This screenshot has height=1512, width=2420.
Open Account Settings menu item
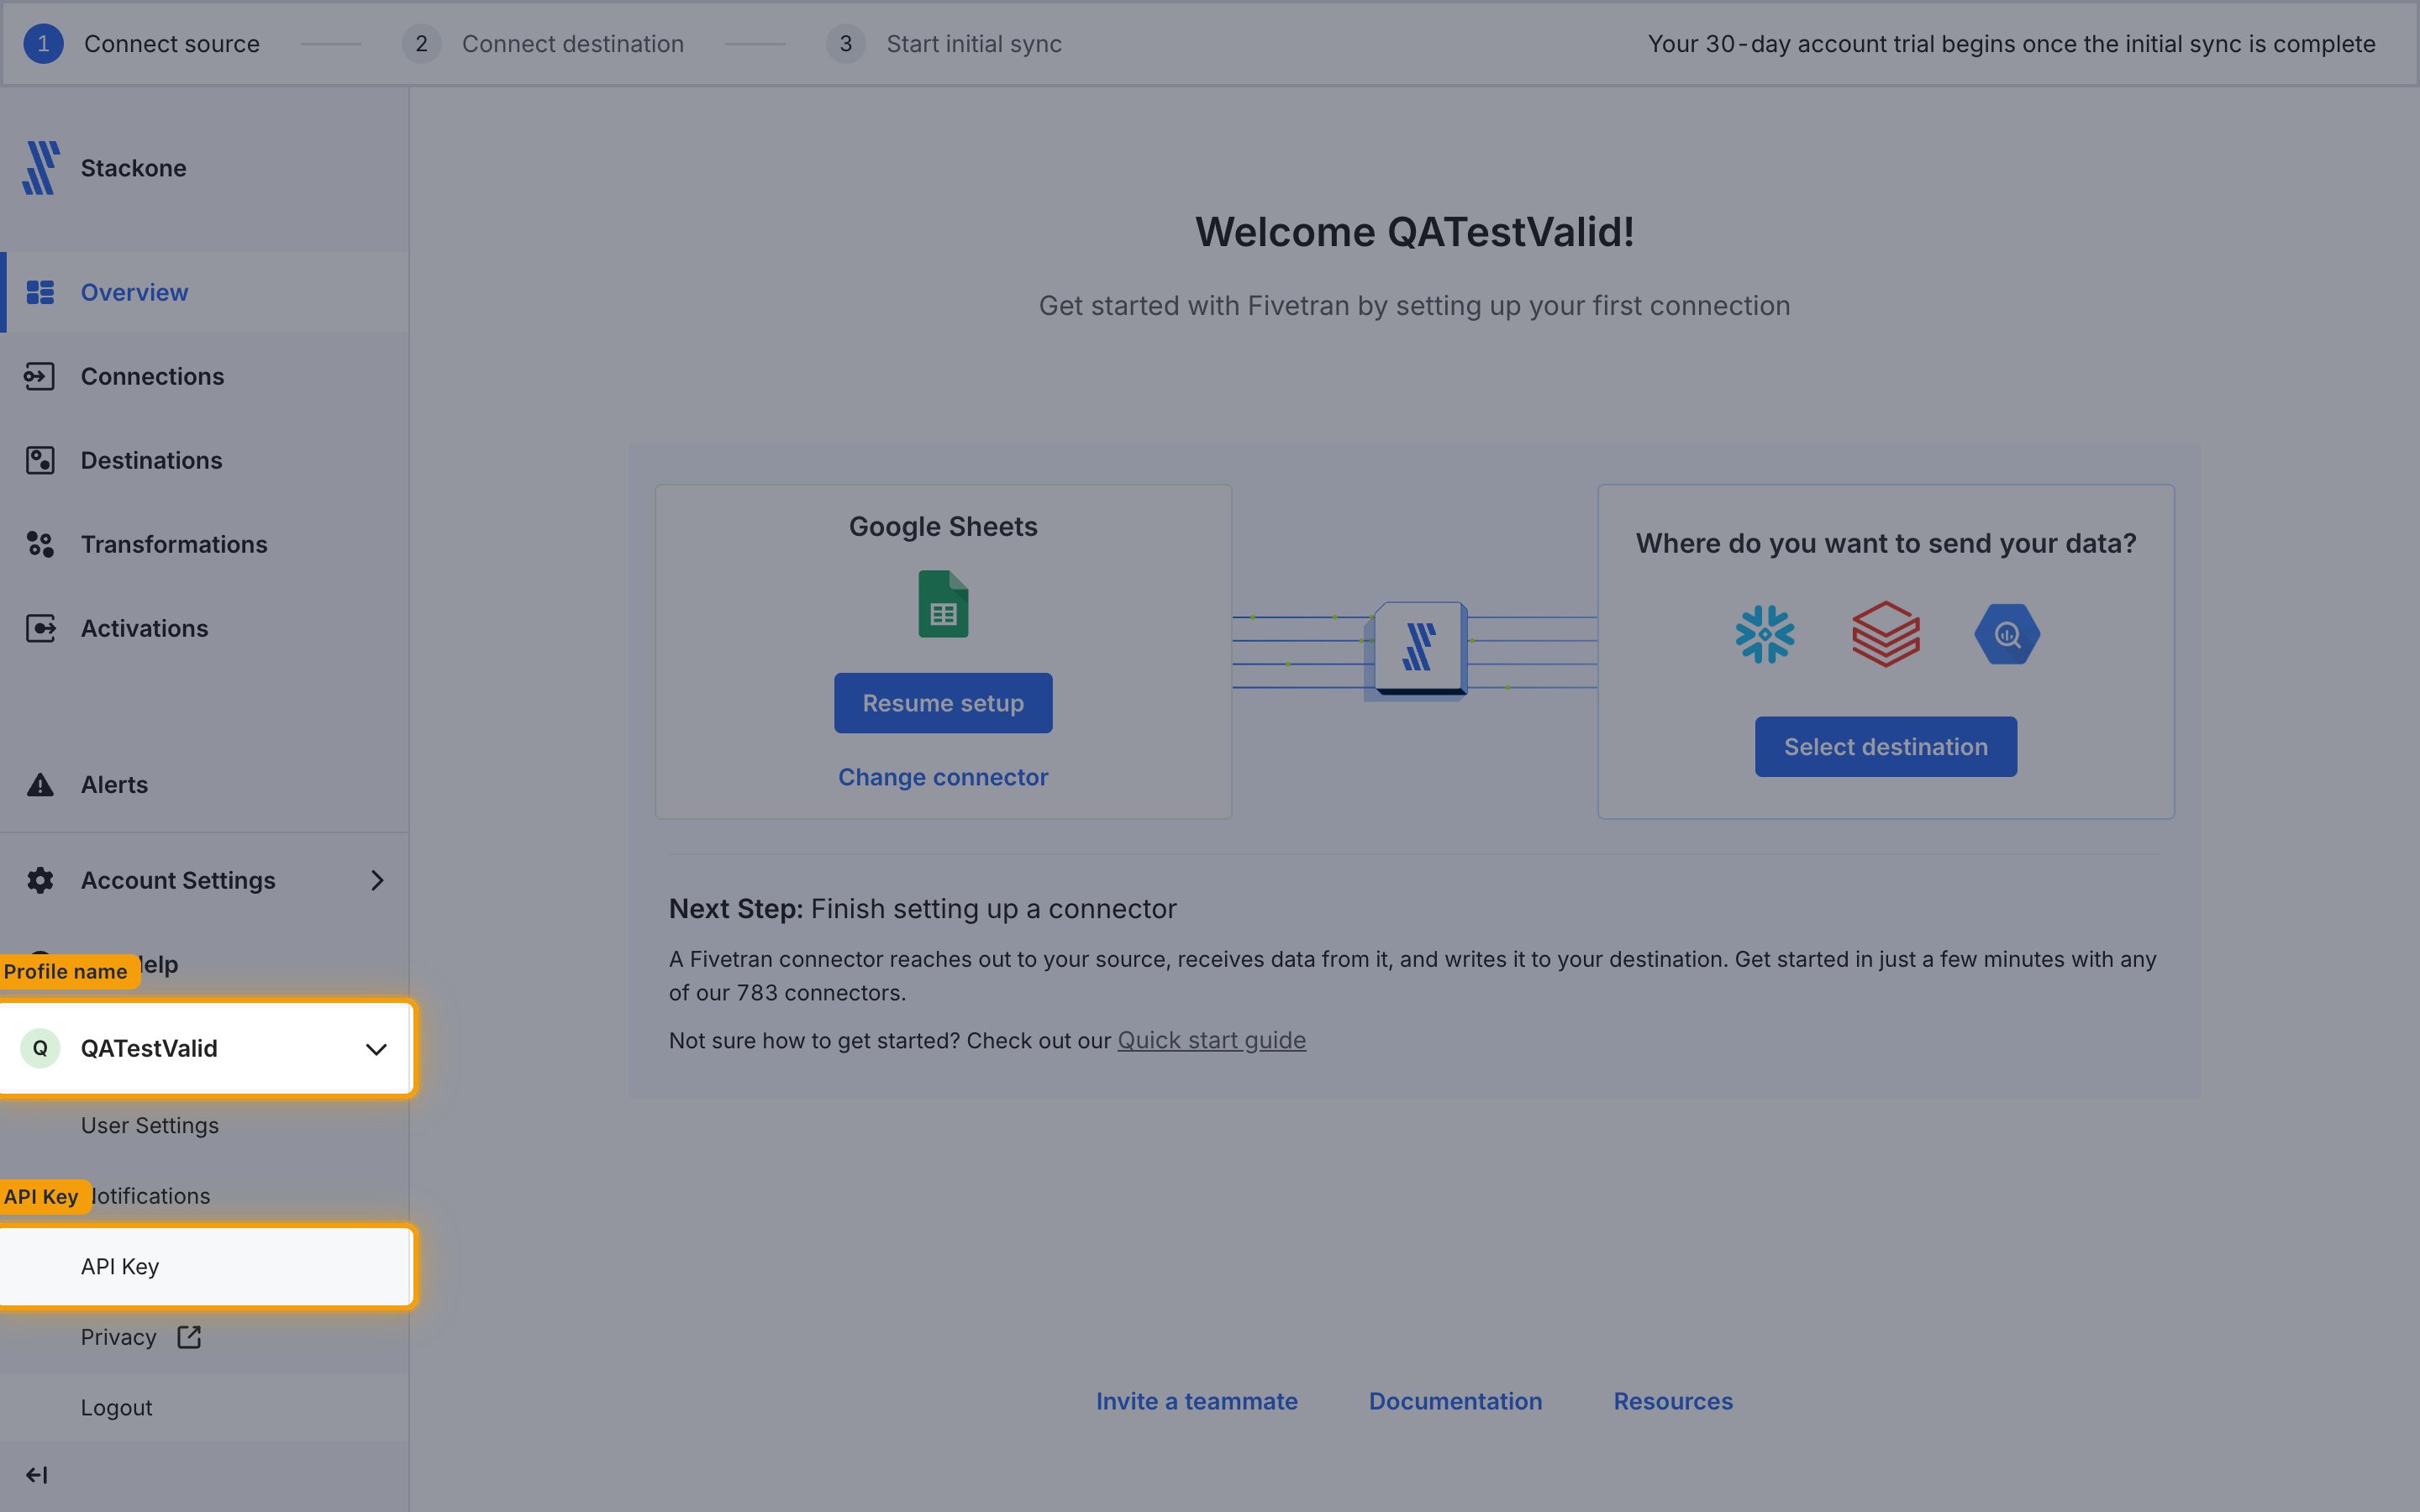point(204,880)
